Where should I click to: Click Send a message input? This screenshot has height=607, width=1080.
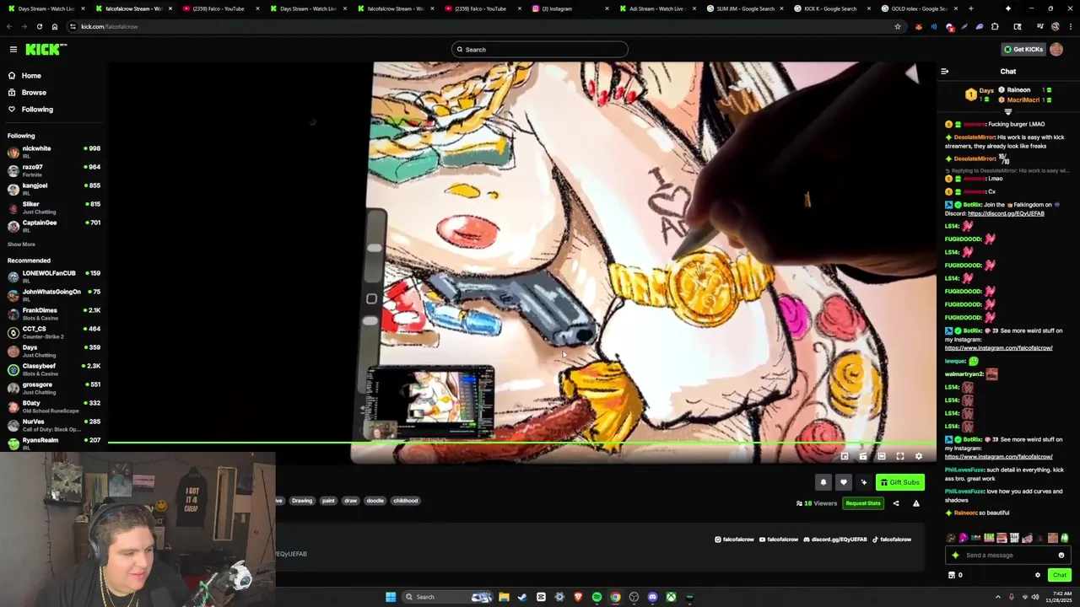point(1007,556)
